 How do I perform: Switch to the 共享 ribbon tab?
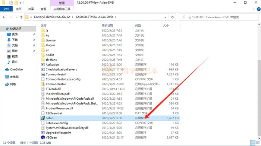point(31,9)
